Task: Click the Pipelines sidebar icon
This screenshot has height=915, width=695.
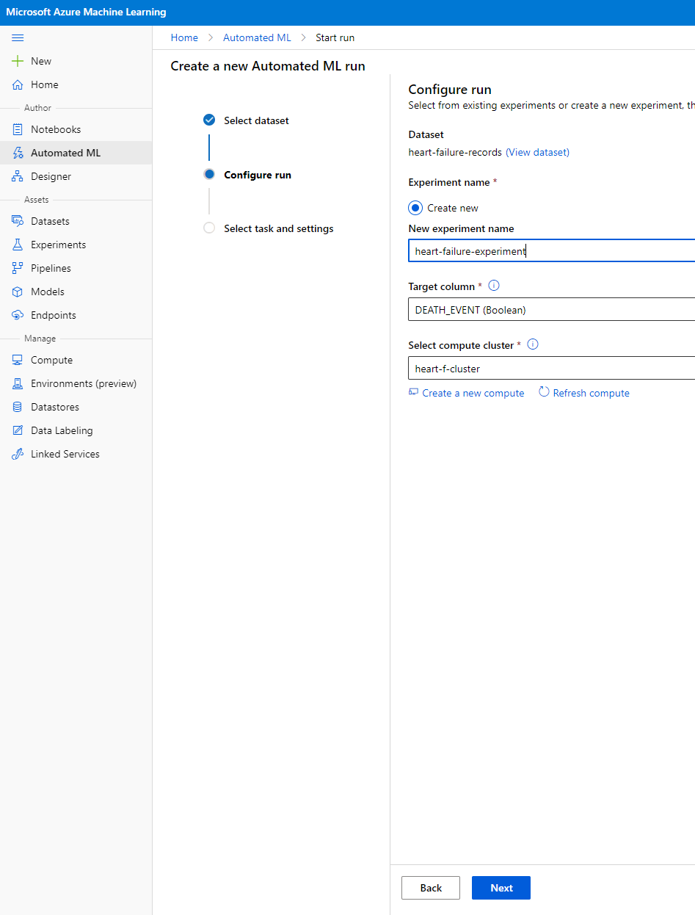Action: coord(18,268)
